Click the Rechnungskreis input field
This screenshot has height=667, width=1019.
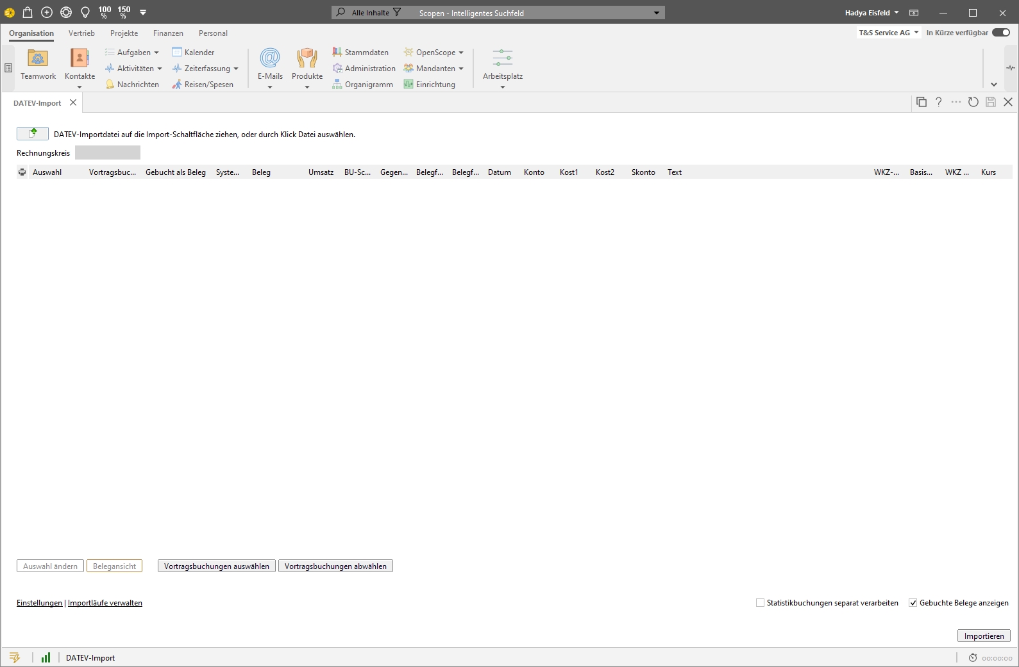(x=108, y=153)
